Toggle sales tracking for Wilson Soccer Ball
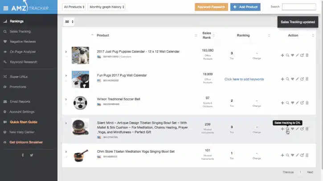The width and height of the screenshot is (323, 181). [x=287, y=103]
